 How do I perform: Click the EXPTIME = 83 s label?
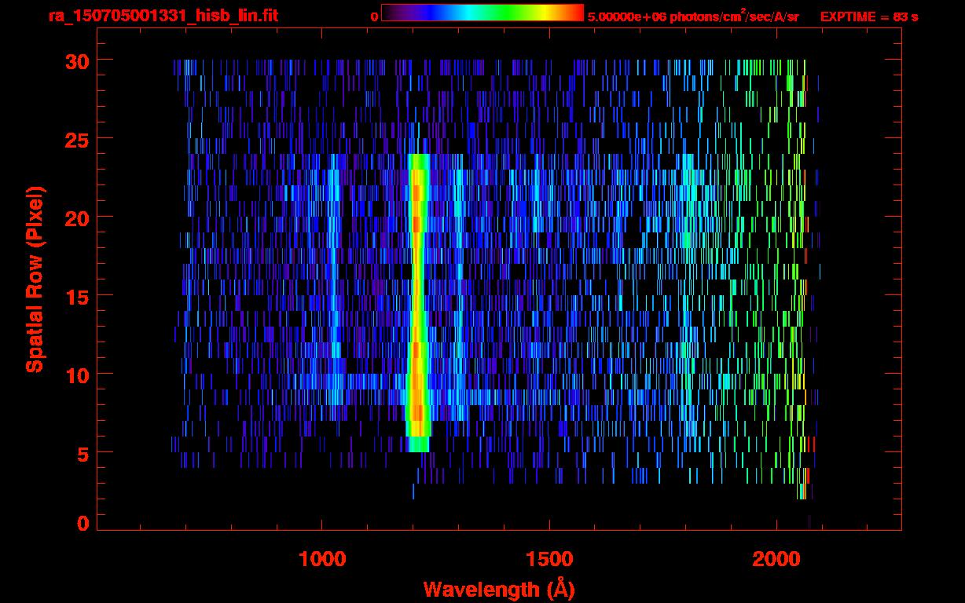pos(869,16)
